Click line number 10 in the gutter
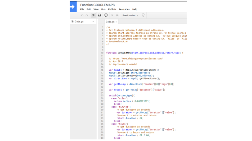 pyautogui.click(x=102, y=53)
